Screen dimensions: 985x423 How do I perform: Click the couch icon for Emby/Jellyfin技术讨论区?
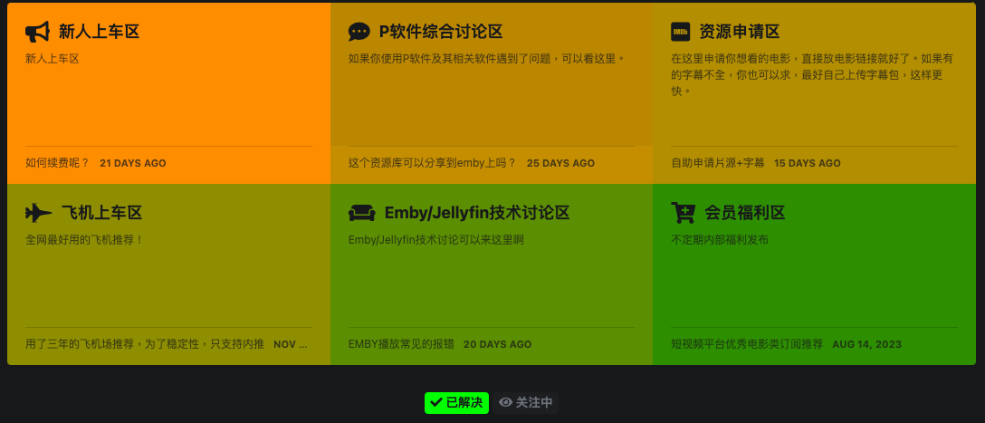pos(362,213)
